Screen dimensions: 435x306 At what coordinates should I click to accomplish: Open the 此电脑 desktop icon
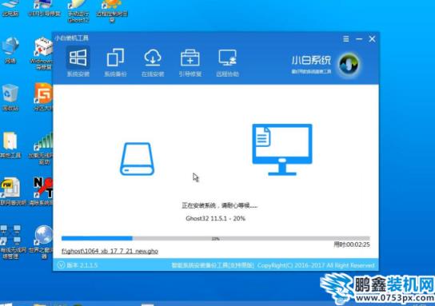tap(10, 8)
